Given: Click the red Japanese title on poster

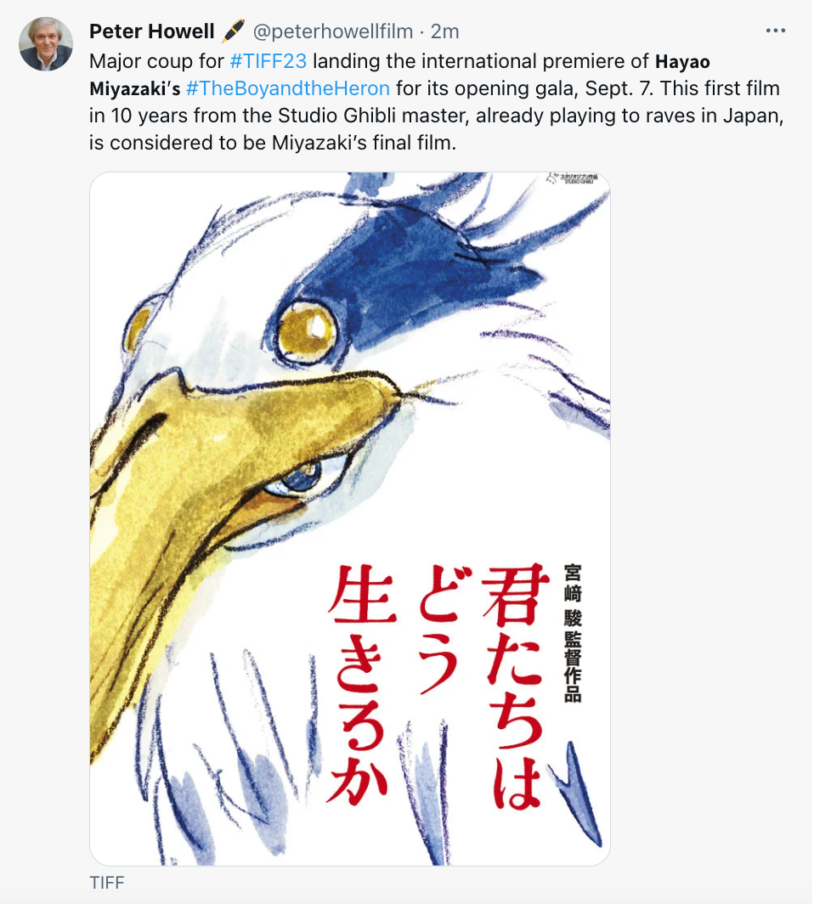Looking at the screenshot, I should (438, 684).
